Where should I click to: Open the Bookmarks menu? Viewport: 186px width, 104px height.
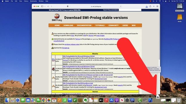click(33, 1)
